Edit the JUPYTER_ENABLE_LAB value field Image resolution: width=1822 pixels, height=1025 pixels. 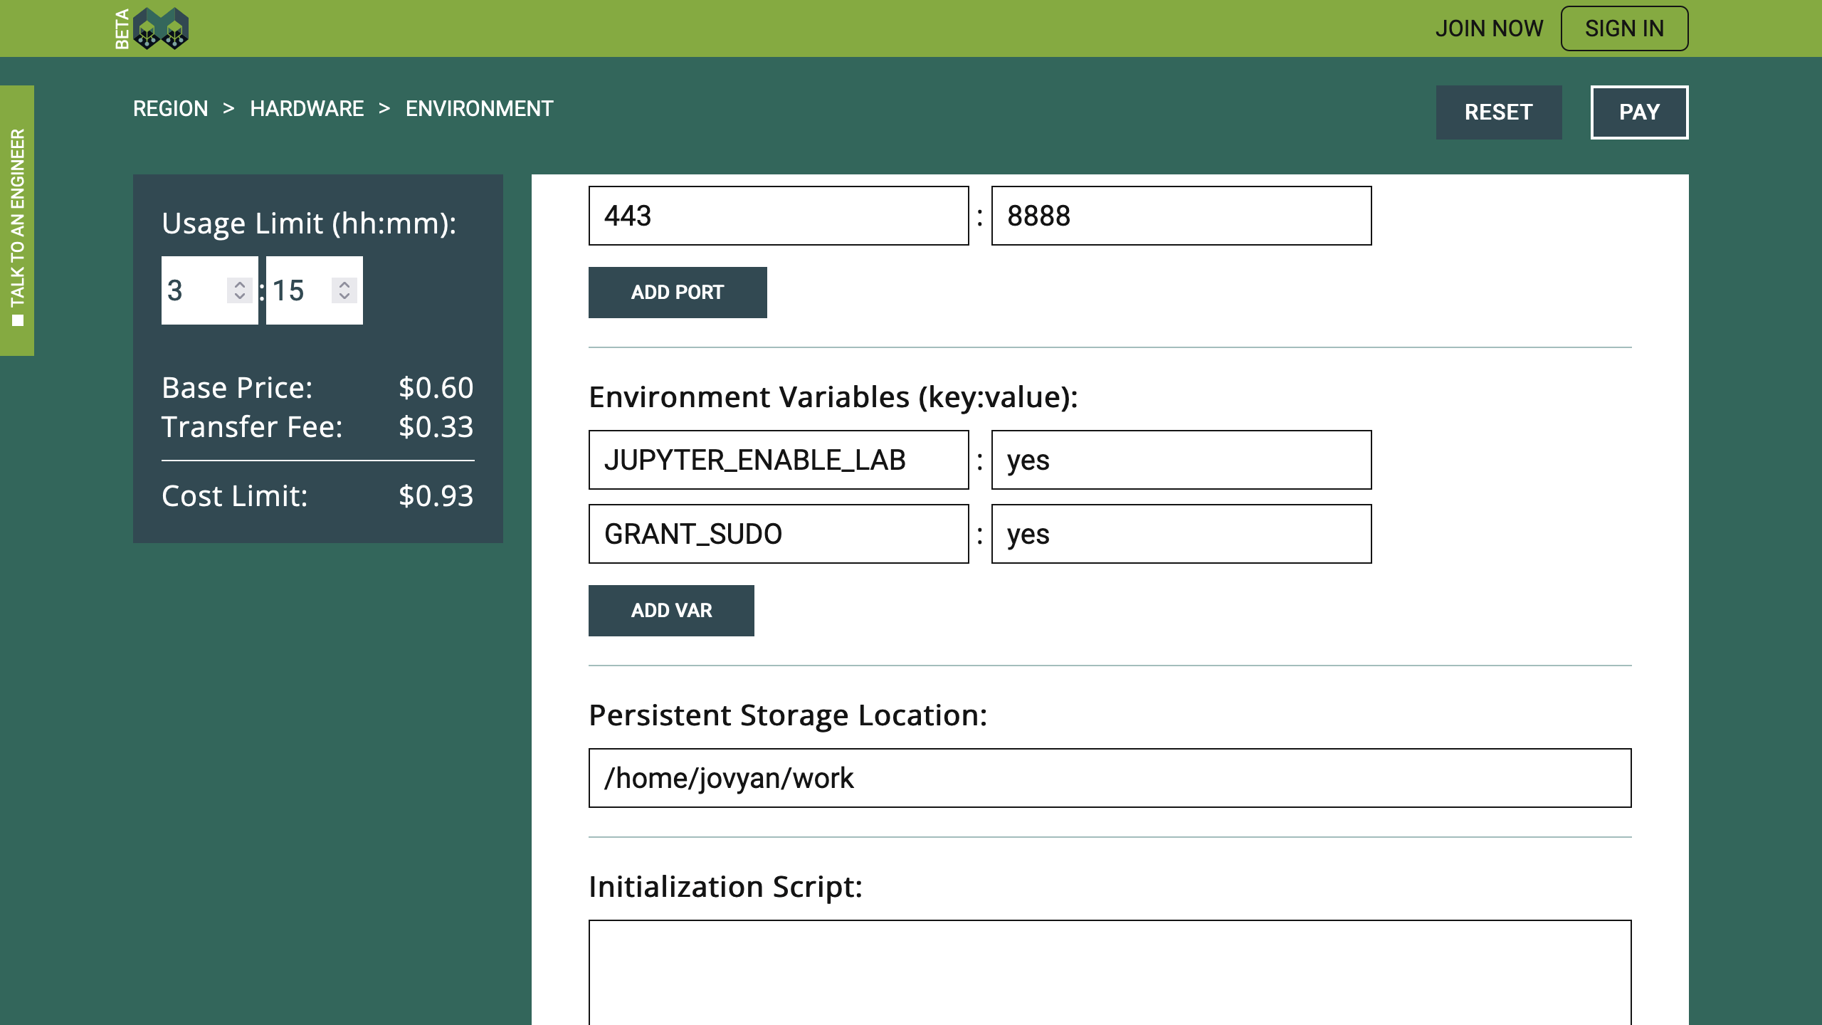[x=1181, y=460]
